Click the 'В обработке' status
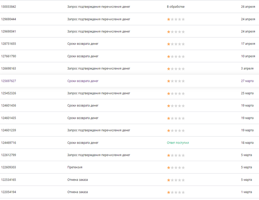This screenshot has width=259, height=200. tap(176, 7)
